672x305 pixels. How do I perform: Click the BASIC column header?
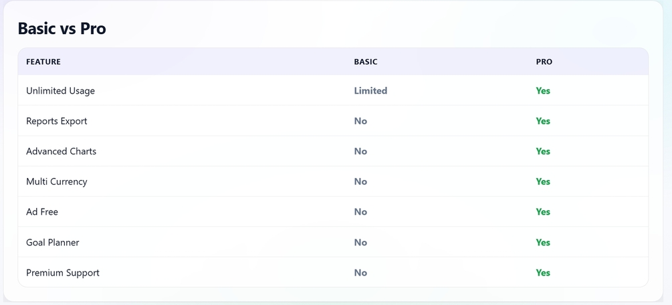[x=366, y=62]
